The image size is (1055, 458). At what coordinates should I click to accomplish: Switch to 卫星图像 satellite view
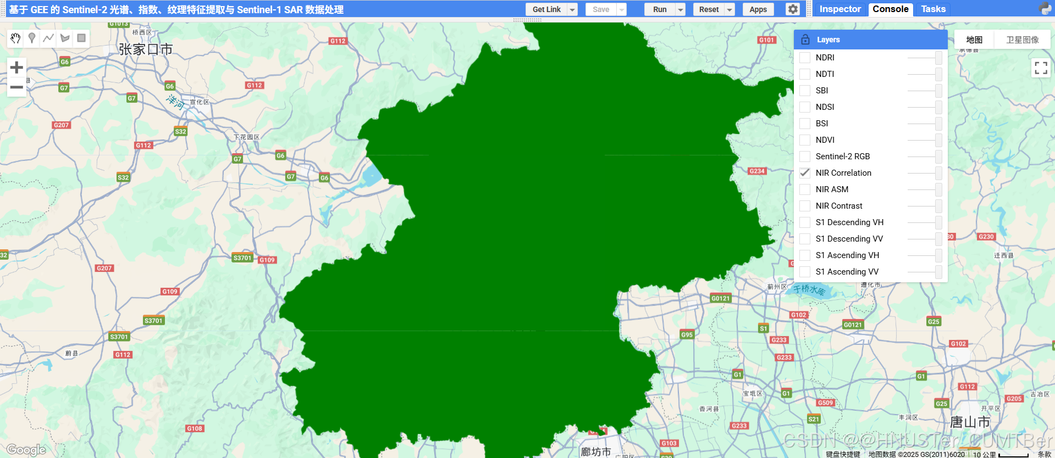[1023, 40]
